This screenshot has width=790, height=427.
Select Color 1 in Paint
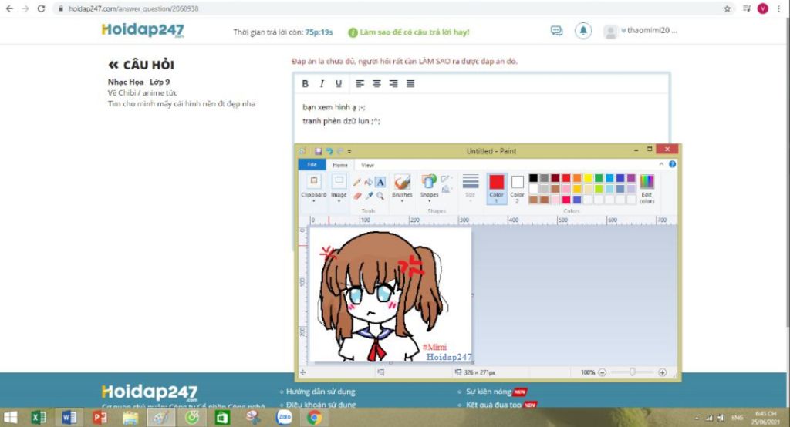(x=496, y=188)
